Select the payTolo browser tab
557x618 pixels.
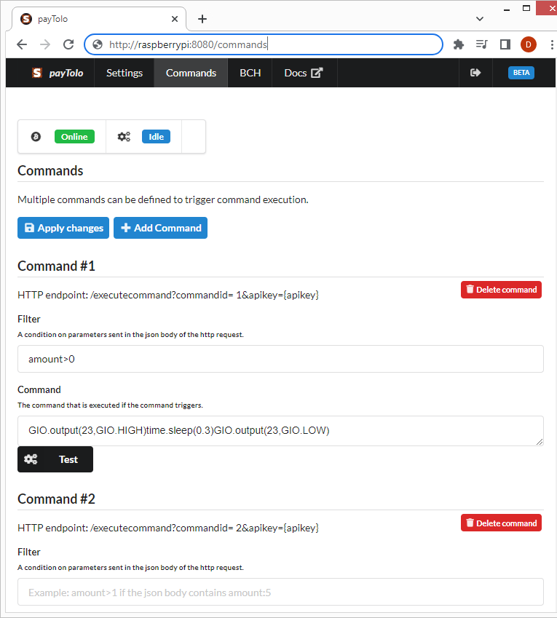point(98,19)
